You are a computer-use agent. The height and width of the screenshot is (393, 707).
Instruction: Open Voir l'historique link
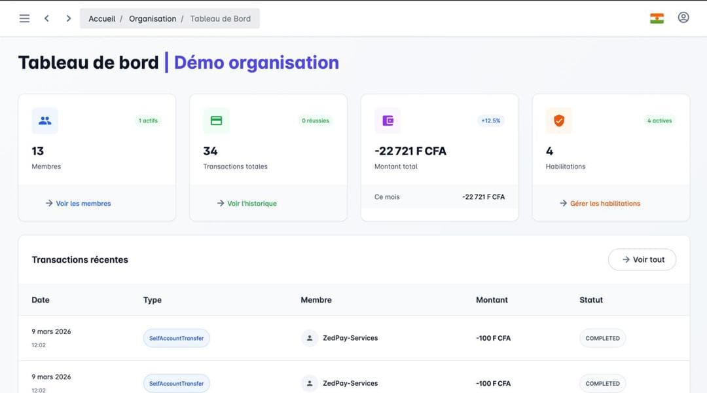point(247,204)
